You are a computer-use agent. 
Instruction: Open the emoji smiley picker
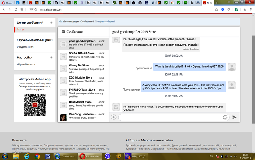[225, 117]
